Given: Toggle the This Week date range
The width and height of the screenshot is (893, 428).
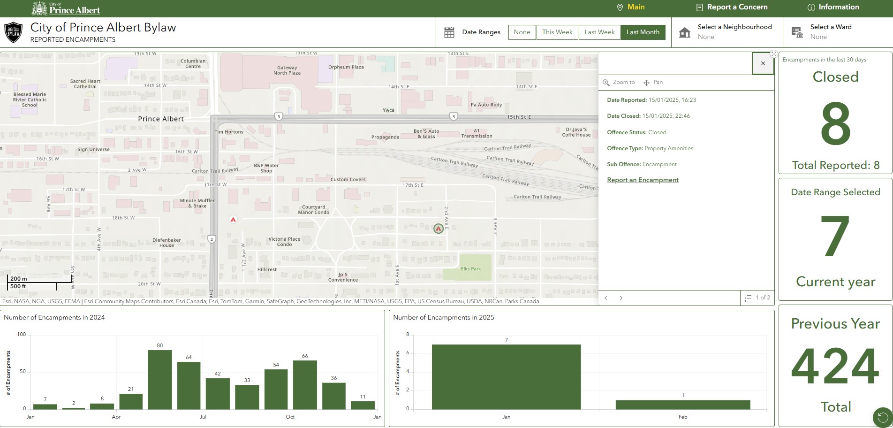Looking at the screenshot, I should click(x=557, y=32).
